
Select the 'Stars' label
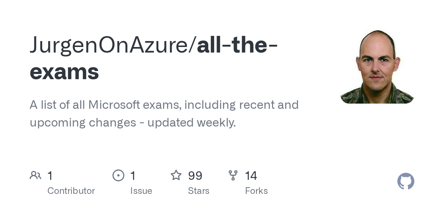click(199, 191)
